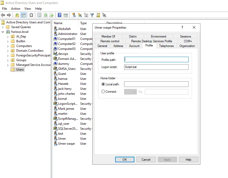The height and width of the screenshot is (178, 228).
Task: Click into the Profile path field
Action: pos(156,60)
